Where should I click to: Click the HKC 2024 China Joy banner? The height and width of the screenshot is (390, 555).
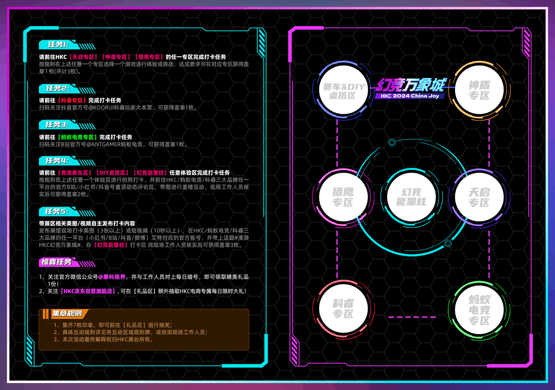tap(410, 96)
